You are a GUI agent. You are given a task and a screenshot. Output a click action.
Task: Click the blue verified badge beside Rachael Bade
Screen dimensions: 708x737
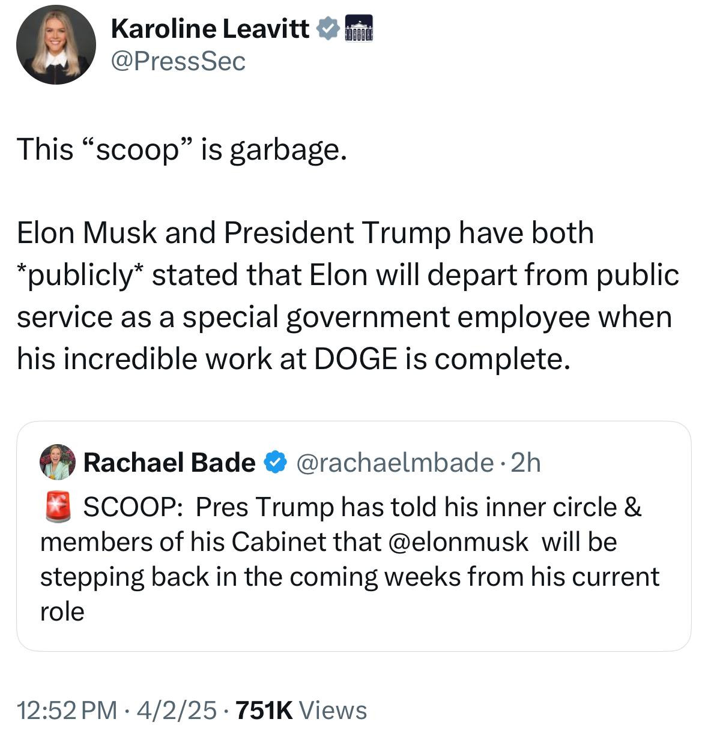coord(274,463)
